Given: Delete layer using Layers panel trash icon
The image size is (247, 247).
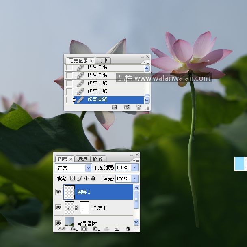Looking at the screenshot, I should coord(128,229).
